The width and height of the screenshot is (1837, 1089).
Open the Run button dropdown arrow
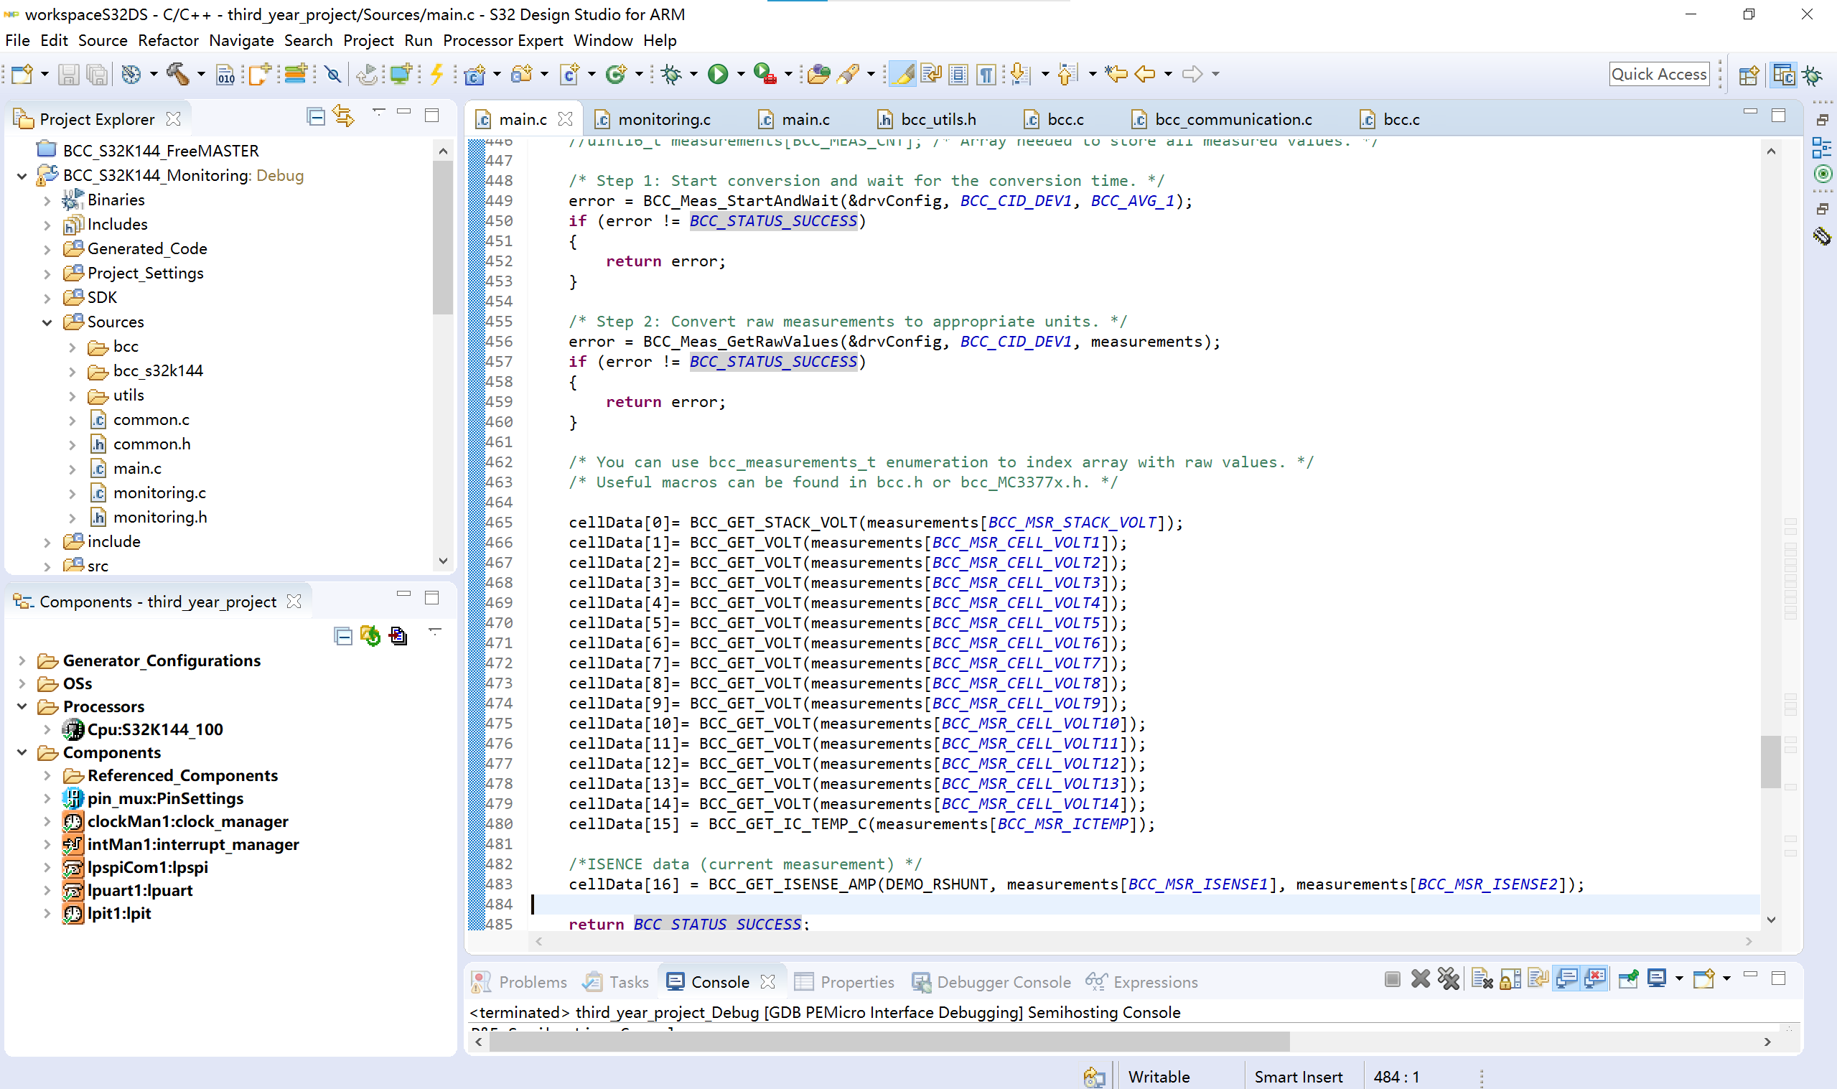coord(740,73)
